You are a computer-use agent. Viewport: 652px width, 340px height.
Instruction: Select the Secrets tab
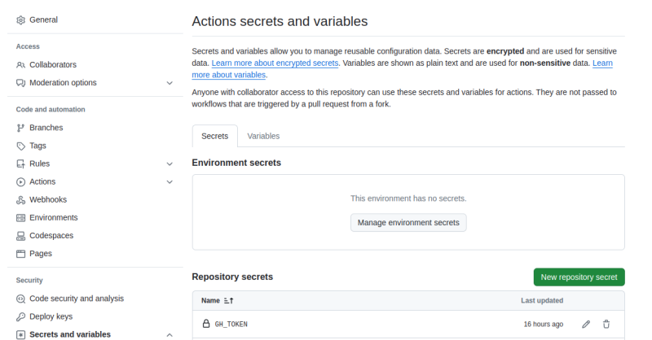tap(214, 137)
